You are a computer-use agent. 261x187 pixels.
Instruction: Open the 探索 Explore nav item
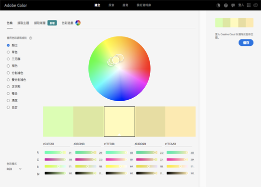tap(111, 5)
